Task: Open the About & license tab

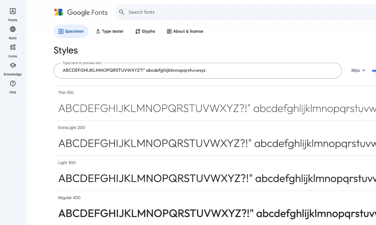Action: click(185, 31)
